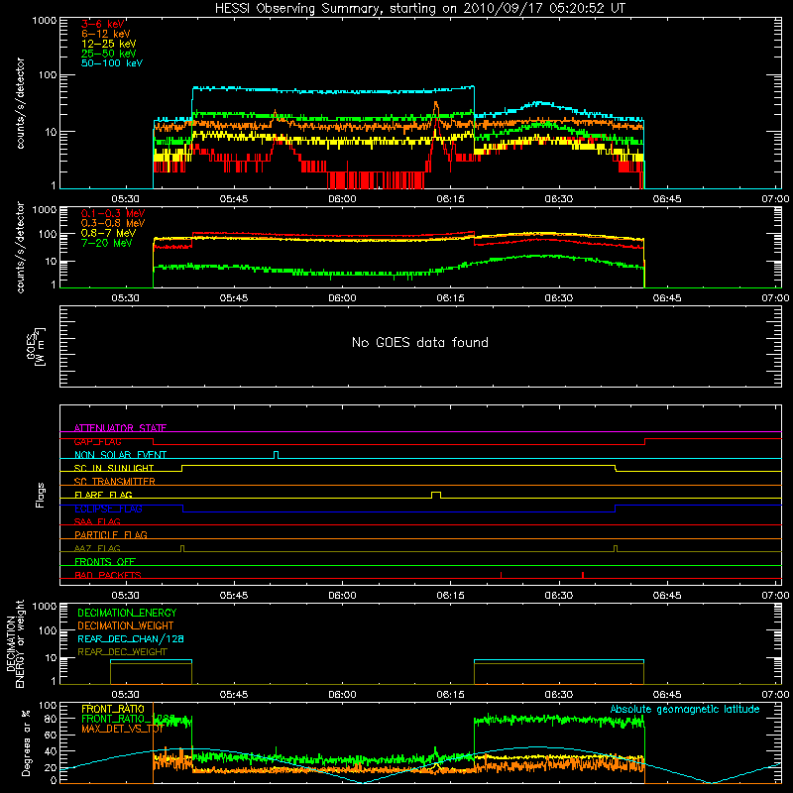793x793 pixels.
Task: Click the vertical 'Flags' axis label
Action: (41, 495)
